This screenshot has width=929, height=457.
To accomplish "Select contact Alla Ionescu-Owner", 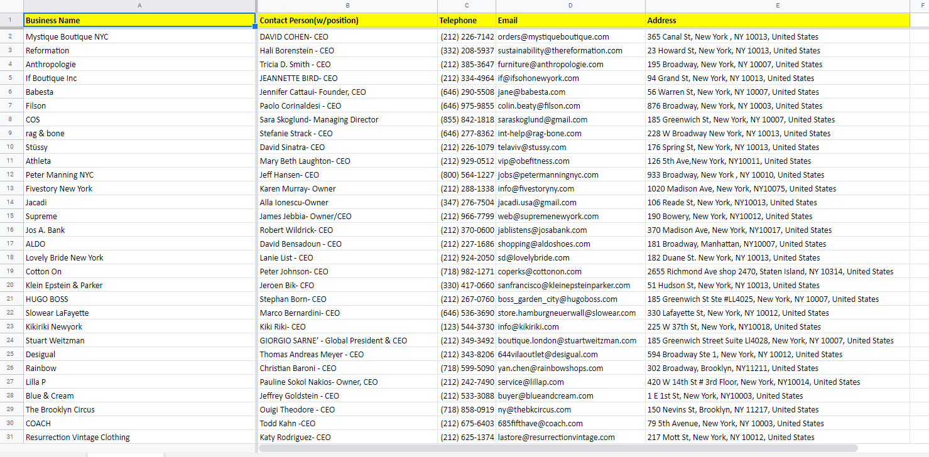I will pos(347,202).
